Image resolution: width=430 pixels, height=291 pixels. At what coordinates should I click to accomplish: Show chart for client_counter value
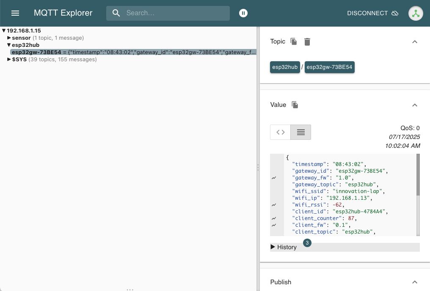(x=274, y=218)
